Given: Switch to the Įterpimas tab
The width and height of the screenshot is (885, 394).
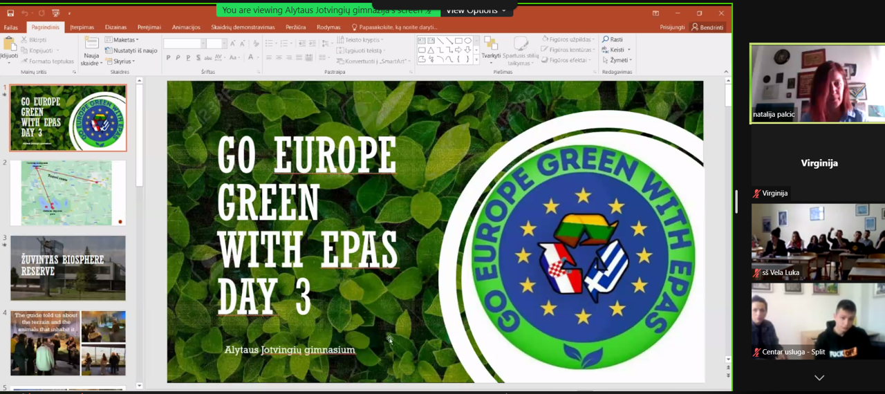Looking at the screenshot, I should point(82,28).
